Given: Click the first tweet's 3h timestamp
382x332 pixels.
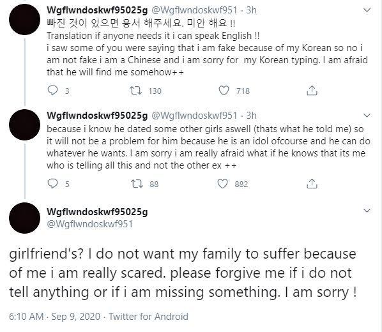Looking at the screenshot, I should tap(251, 10).
